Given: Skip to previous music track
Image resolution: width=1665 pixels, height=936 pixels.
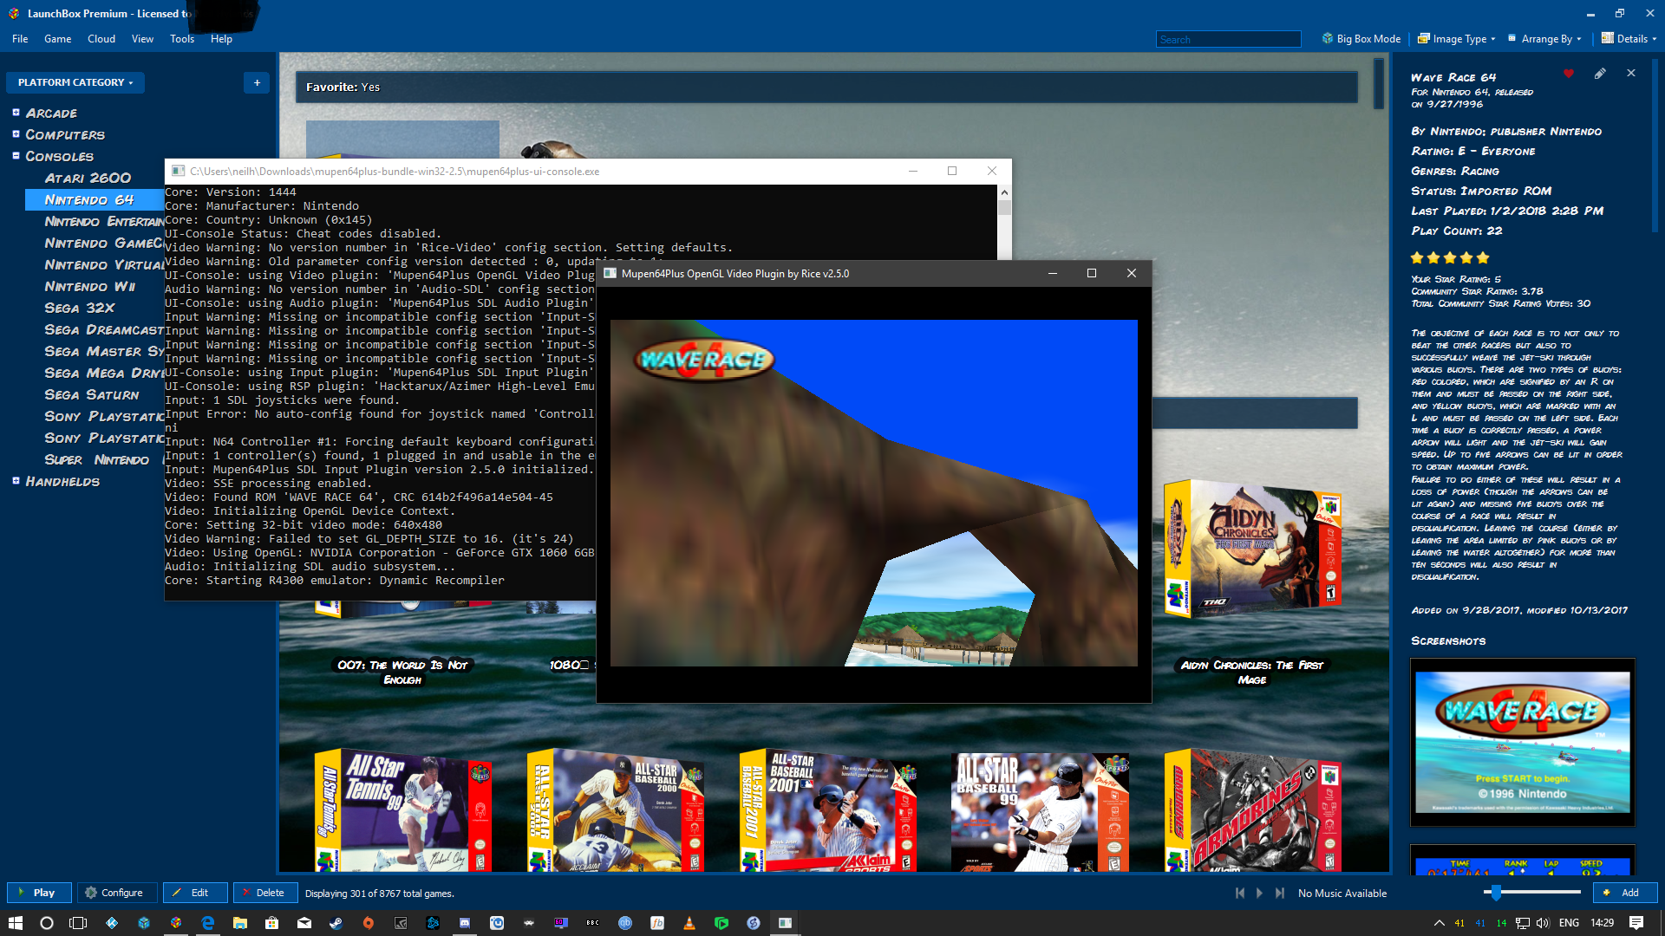Looking at the screenshot, I should pos(1240,893).
